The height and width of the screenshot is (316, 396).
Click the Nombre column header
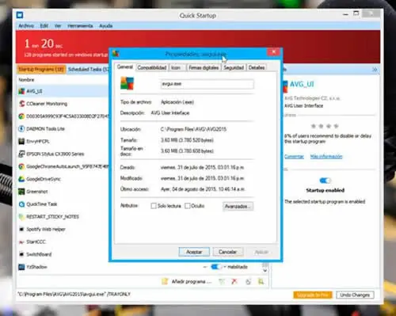[26, 80]
